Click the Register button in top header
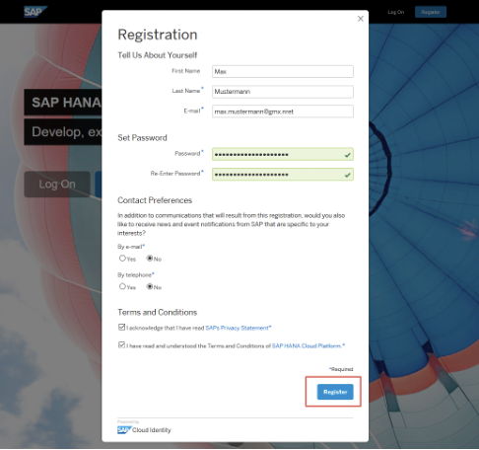 tap(431, 12)
